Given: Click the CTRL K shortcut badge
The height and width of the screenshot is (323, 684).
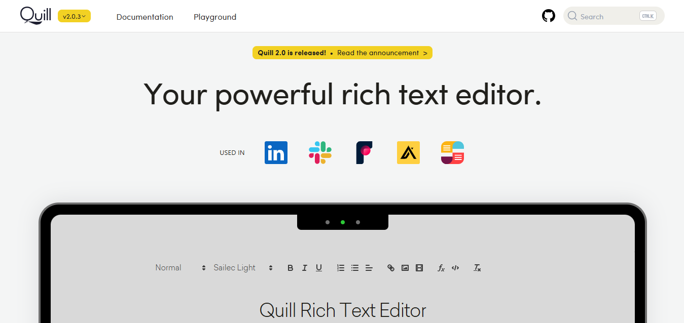Looking at the screenshot, I should point(648,16).
